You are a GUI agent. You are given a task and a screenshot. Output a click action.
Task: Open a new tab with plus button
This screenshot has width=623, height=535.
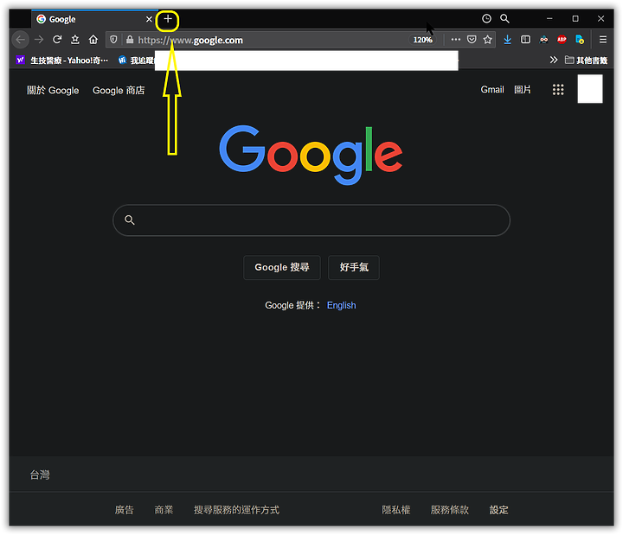(168, 19)
